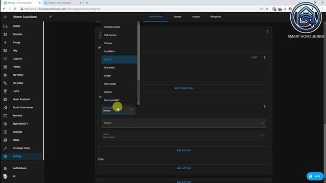
Task: Select Condition in the action list
Action: [119, 51]
